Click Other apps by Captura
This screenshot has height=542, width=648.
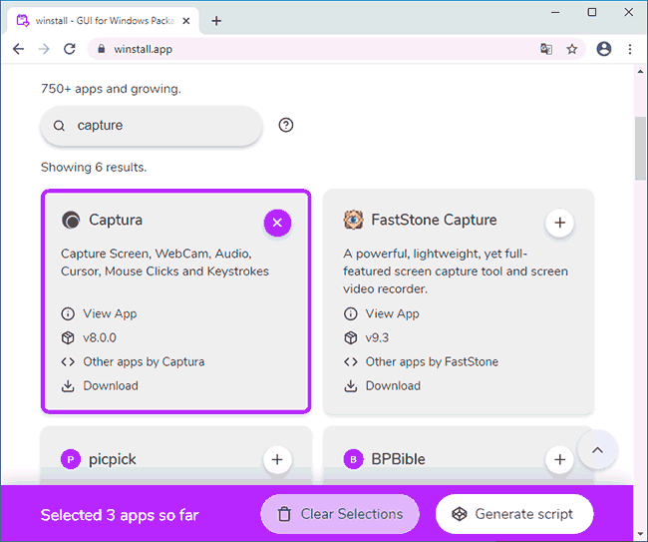144,361
